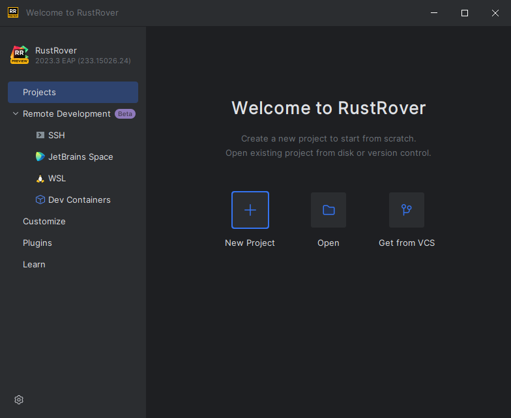Click the RustRover preview logo in sidebar

point(20,55)
